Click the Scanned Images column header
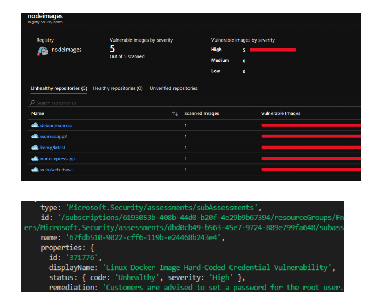The height and width of the screenshot is (295, 370). pyautogui.click(x=201, y=114)
